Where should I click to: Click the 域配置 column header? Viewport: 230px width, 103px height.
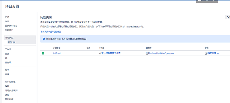click(x=149, y=48)
